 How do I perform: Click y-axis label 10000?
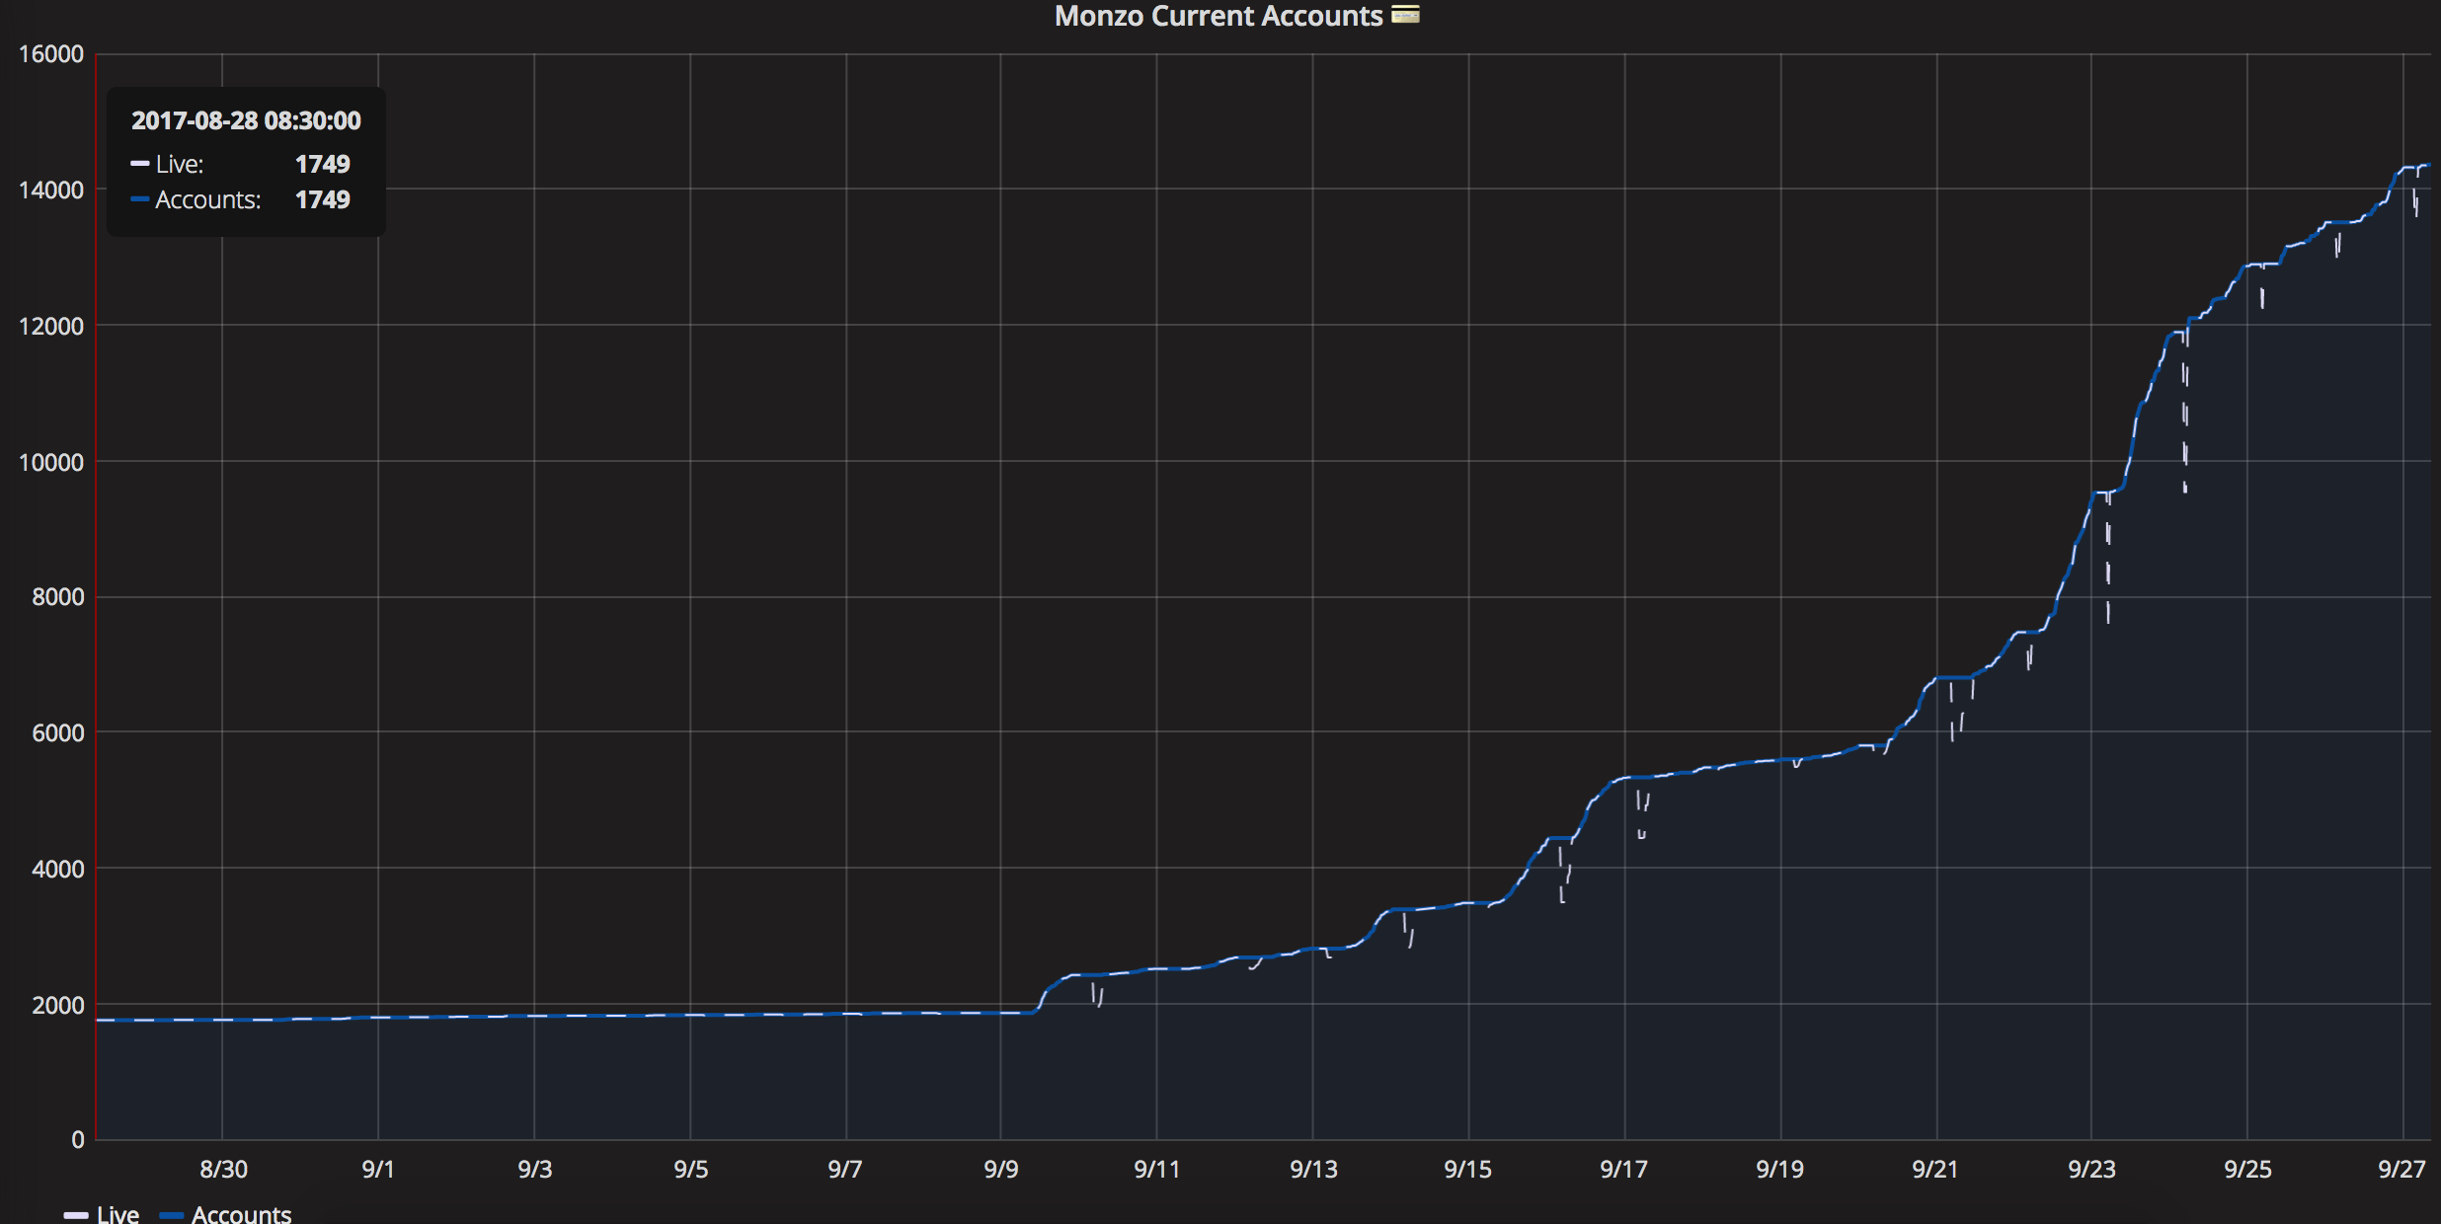[x=51, y=462]
